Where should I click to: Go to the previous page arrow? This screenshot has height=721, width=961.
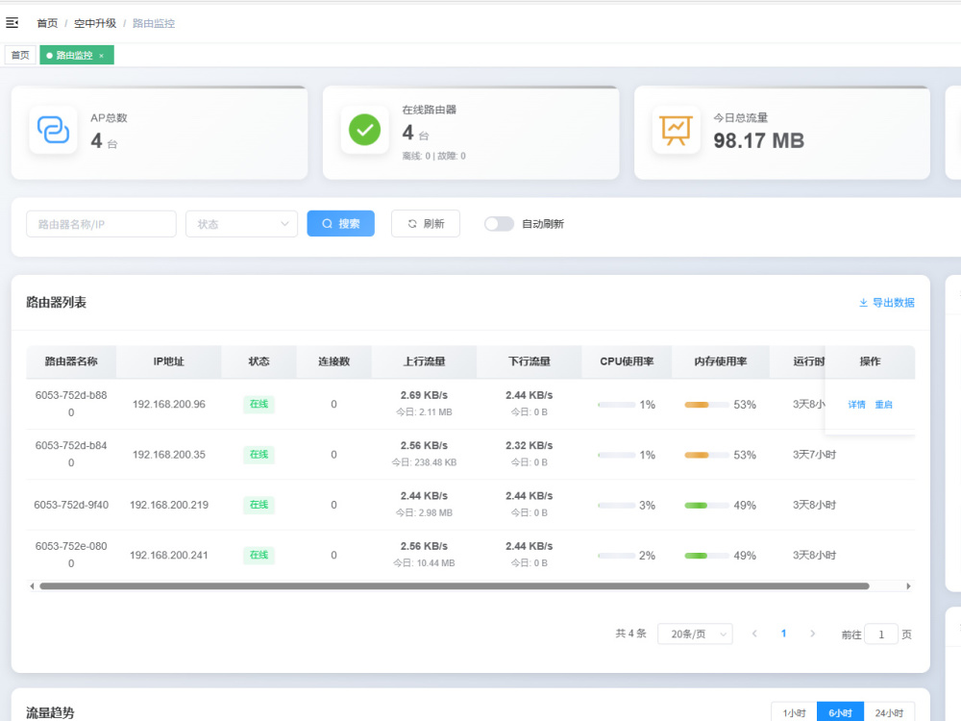pos(754,634)
